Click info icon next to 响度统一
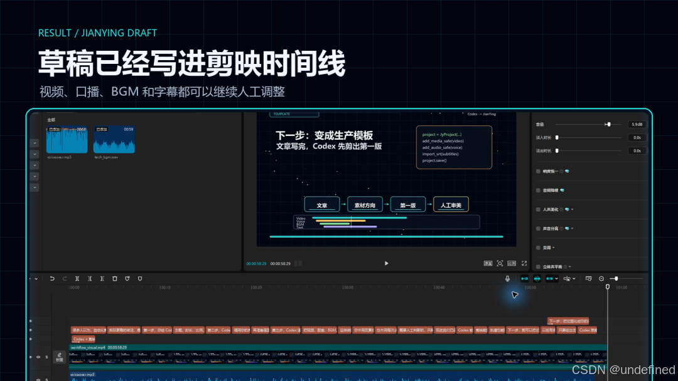The height and width of the screenshot is (381, 678). [561, 171]
